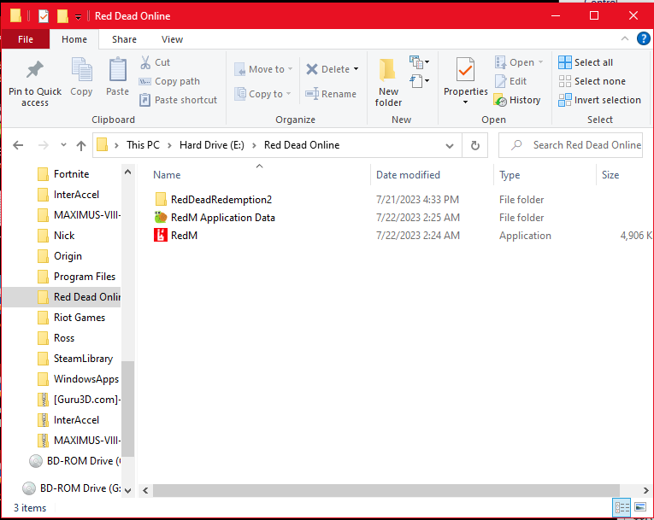Expand the Delete options arrow
The height and width of the screenshot is (520, 654).
(356, 69)
